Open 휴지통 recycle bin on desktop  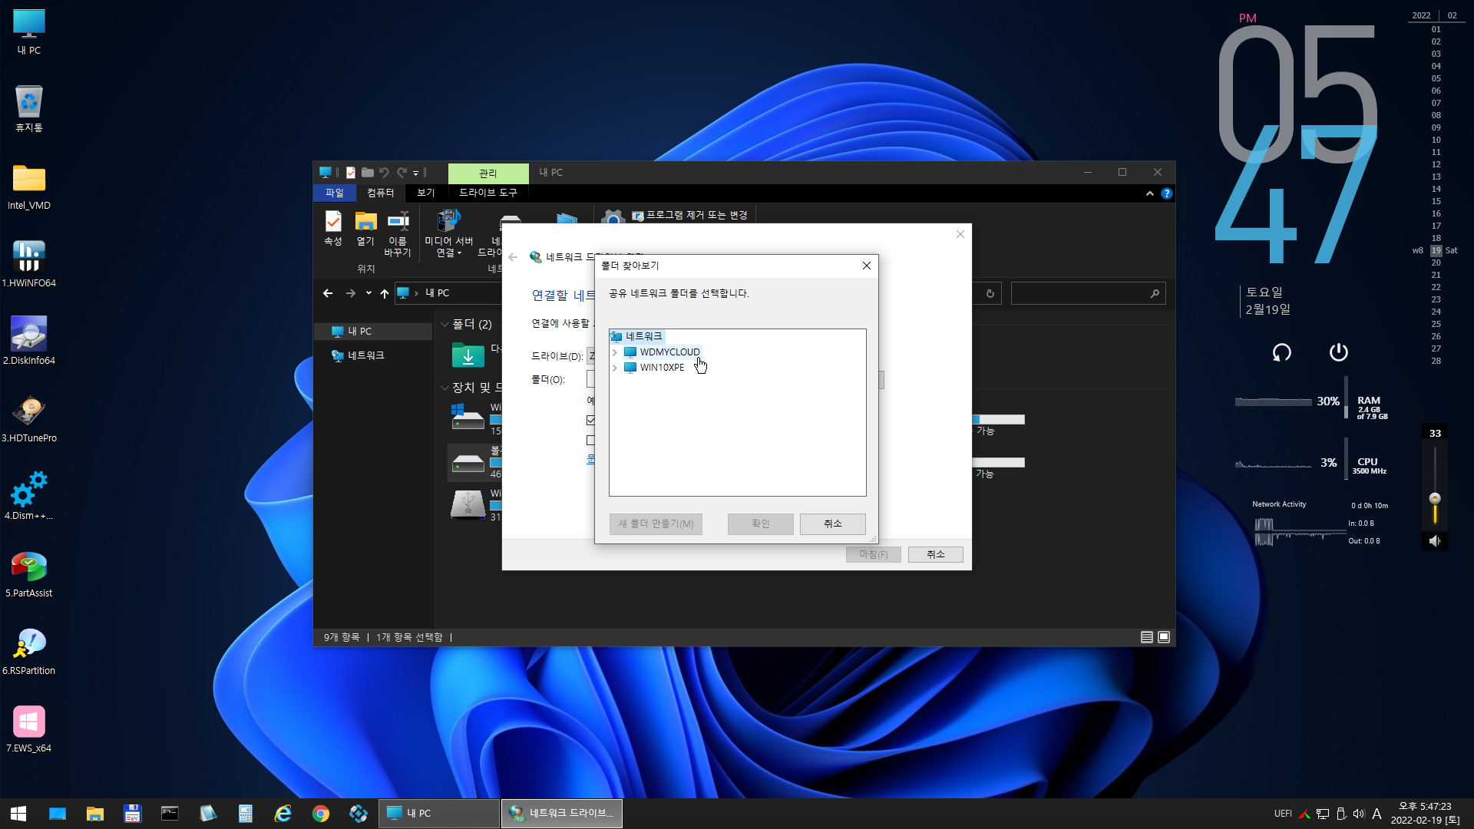point(29,108)
